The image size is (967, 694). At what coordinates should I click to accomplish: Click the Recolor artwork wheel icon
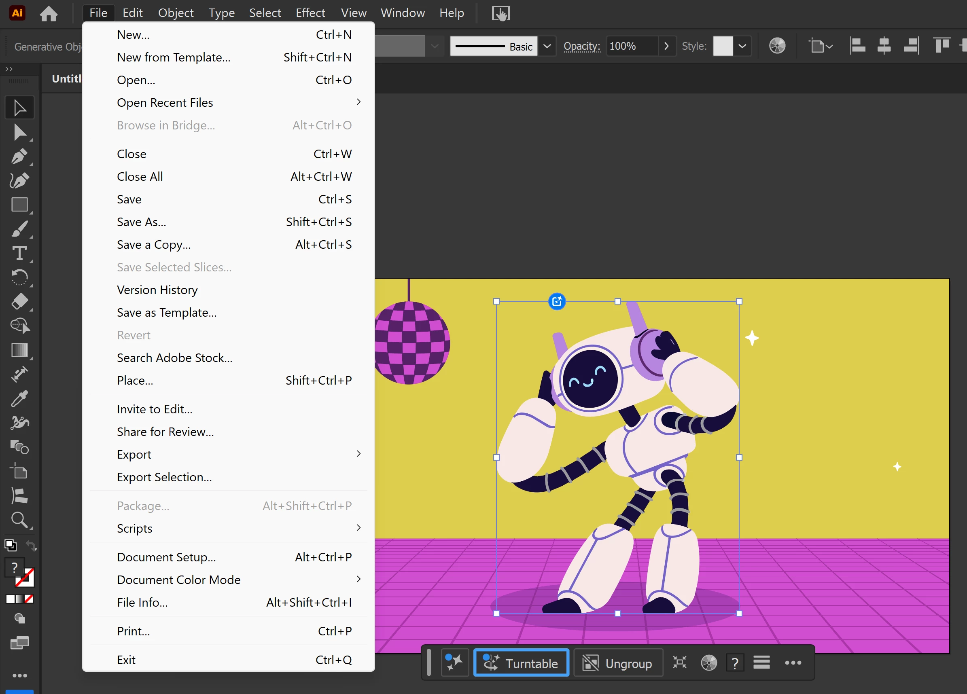click(x=777, y=46)
